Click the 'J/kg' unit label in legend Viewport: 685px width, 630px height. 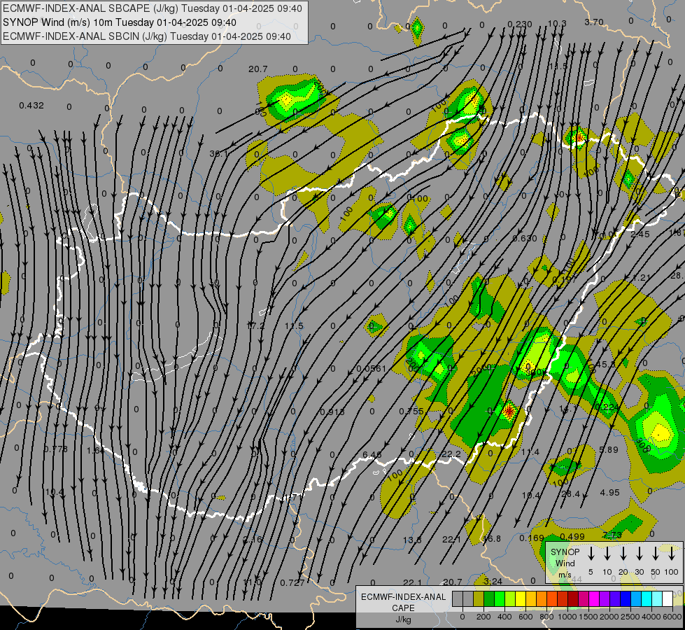tap(403, 619)
